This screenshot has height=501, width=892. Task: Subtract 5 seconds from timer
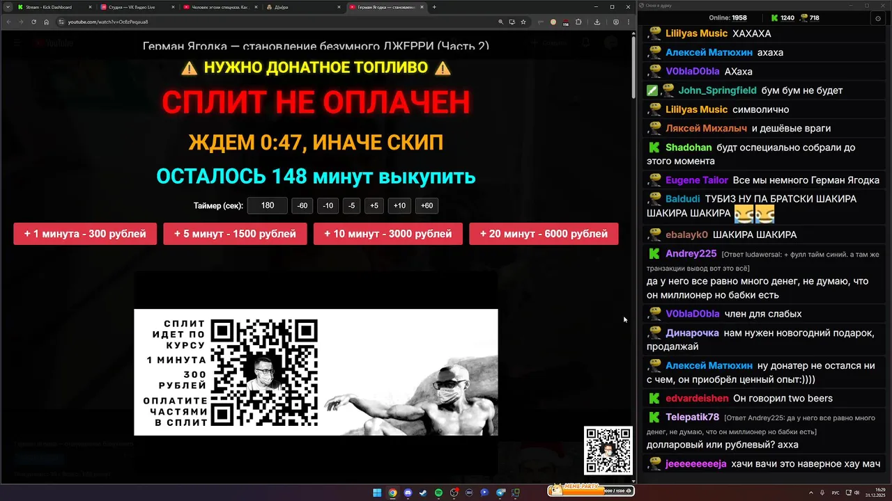point(351,206)
